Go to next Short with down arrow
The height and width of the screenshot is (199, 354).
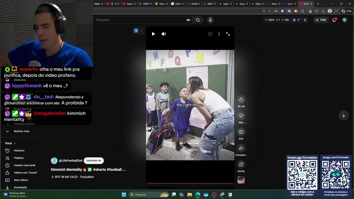[343, 115]
